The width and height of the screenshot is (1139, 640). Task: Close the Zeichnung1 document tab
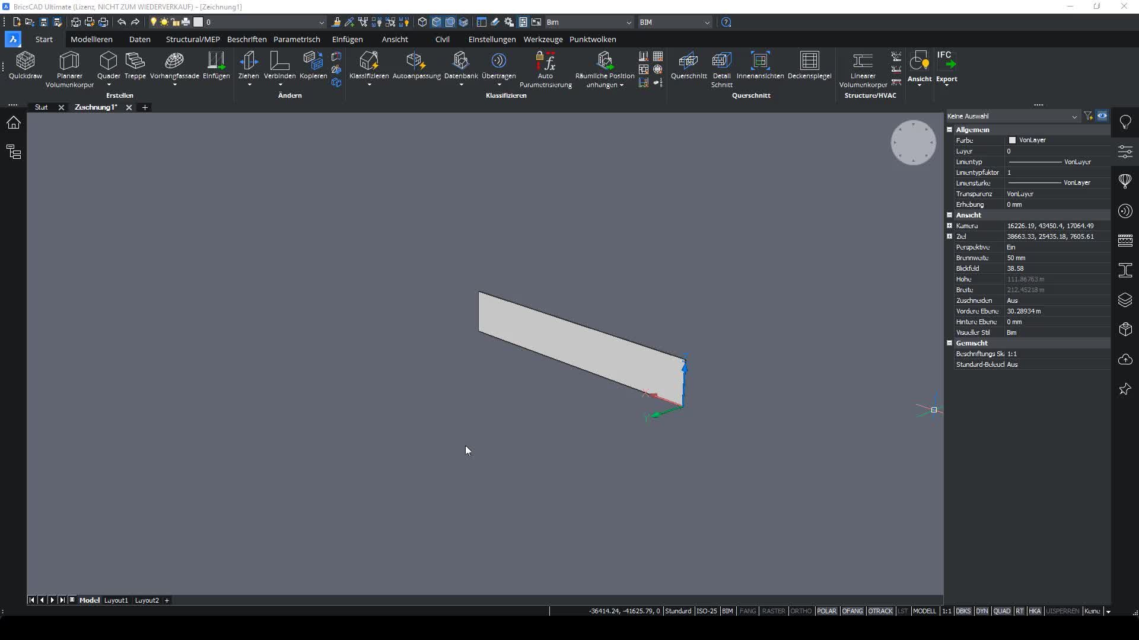click(129, 107)
